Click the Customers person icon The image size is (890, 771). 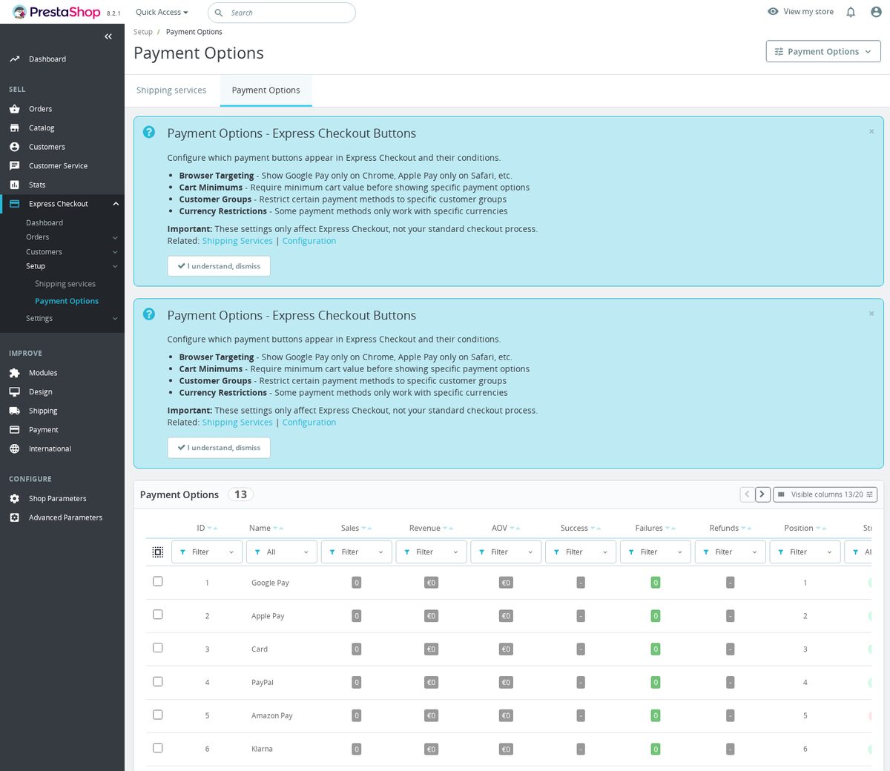pos(14,147)
